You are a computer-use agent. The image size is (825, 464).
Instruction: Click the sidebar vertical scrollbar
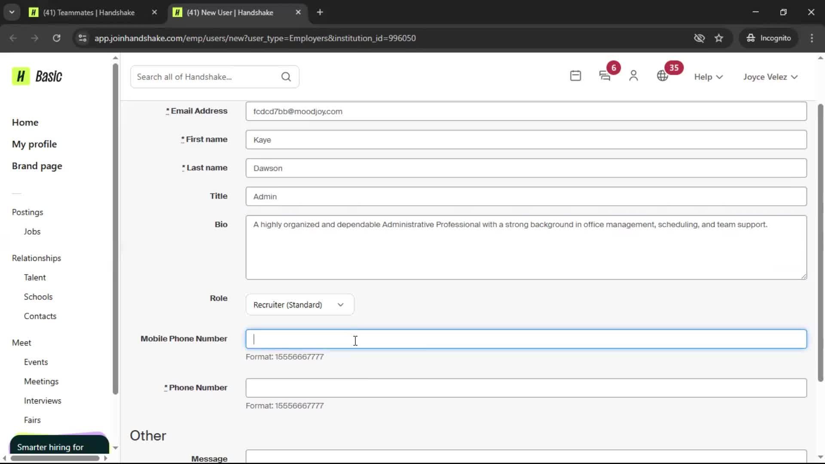coord(115,228)
